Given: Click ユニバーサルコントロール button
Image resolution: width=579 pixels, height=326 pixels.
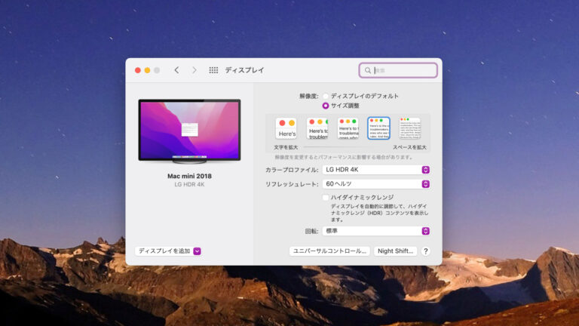Looking at the screenshot, I should (329, 251).
